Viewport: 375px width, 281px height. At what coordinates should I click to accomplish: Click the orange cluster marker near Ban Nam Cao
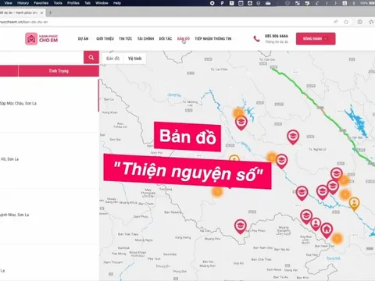pyautogui.click(x=337, y=238)
